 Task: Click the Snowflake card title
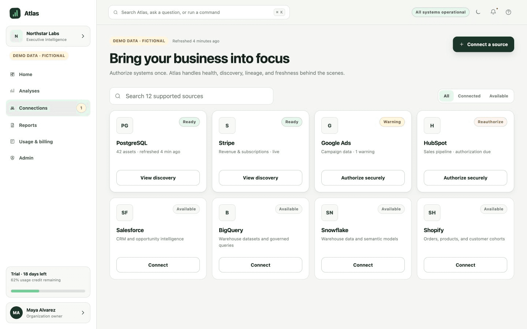point(335,230)
